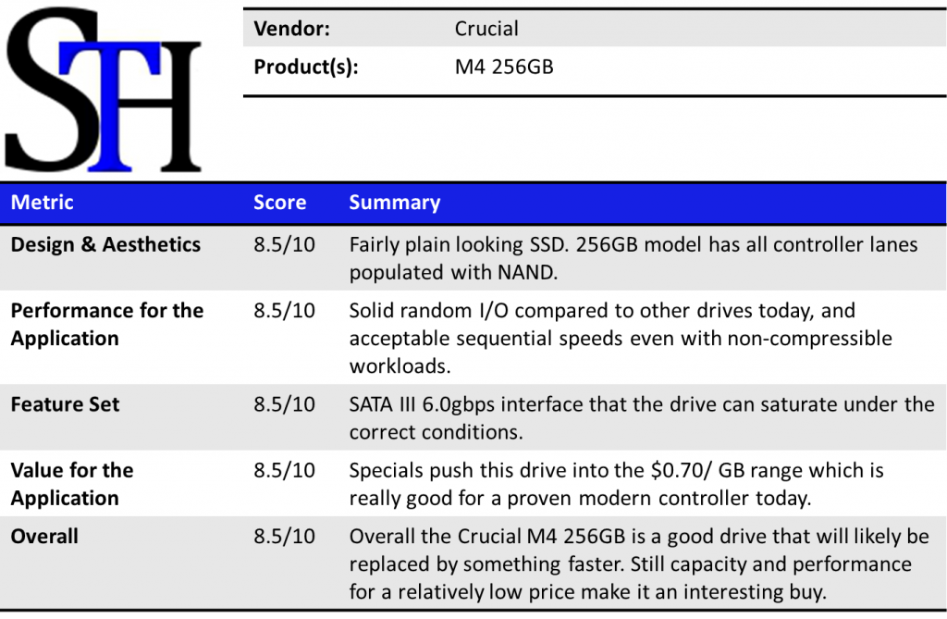Click the Feature Set score value
Screen dimensions: 947x619
coord(284,404)
